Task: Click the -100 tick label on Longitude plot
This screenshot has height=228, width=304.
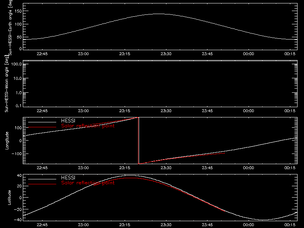Action: tap(17, 154)
